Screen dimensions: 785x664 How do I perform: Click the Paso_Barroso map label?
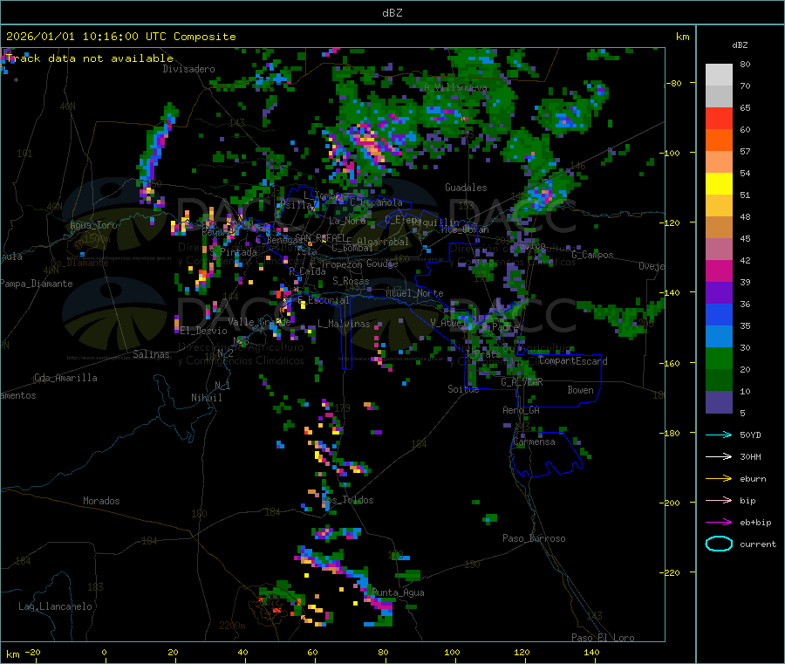click(534, 538)
